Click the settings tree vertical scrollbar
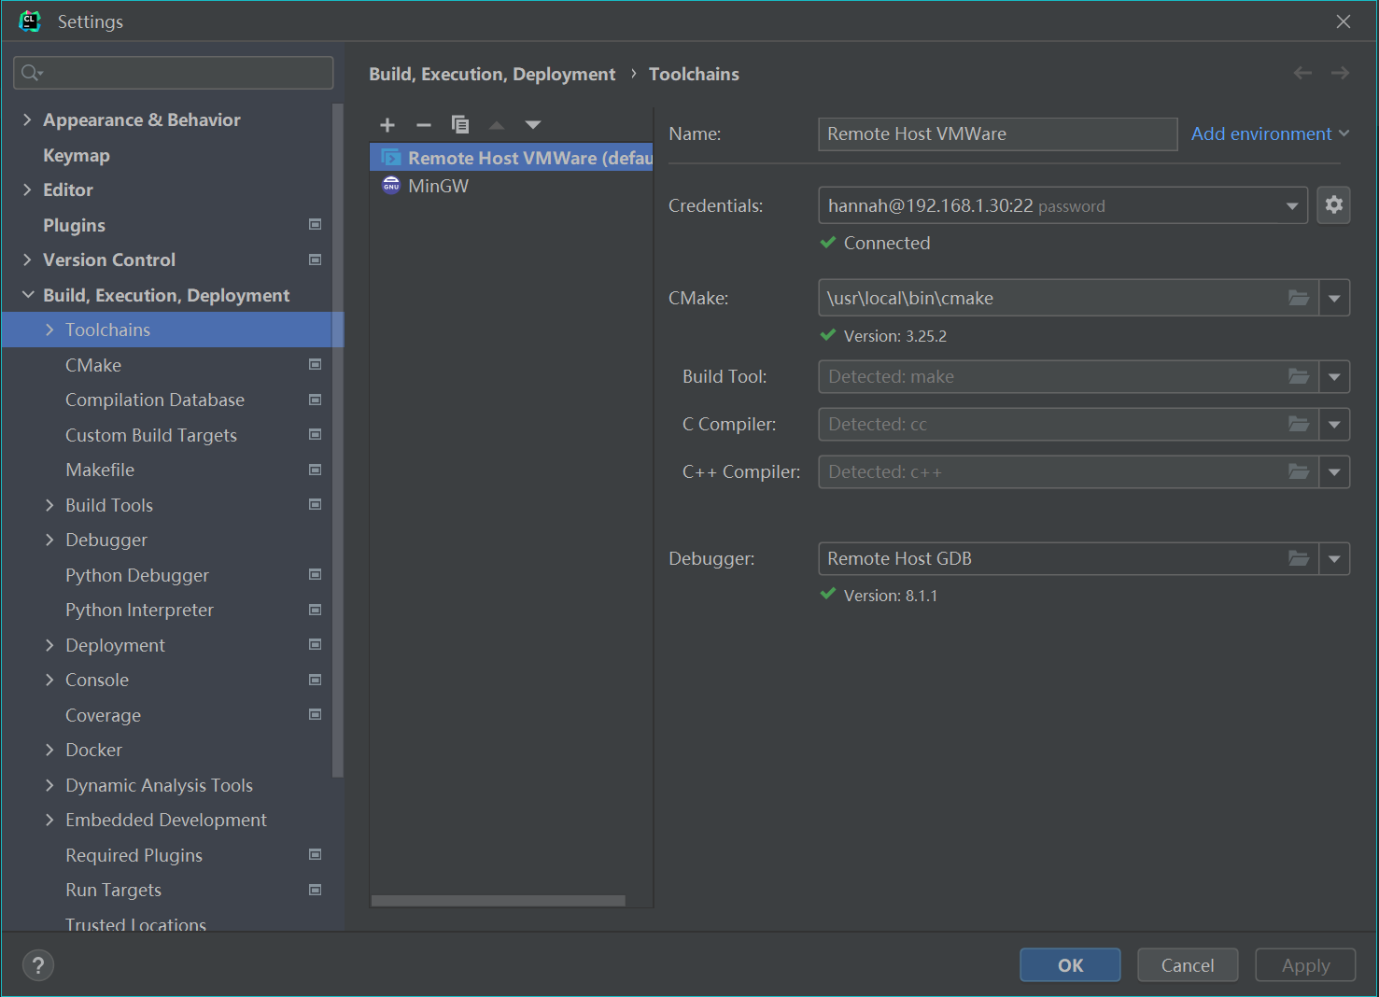The height and width of the screenshot is (997, 1379). (x=338, y=441)
